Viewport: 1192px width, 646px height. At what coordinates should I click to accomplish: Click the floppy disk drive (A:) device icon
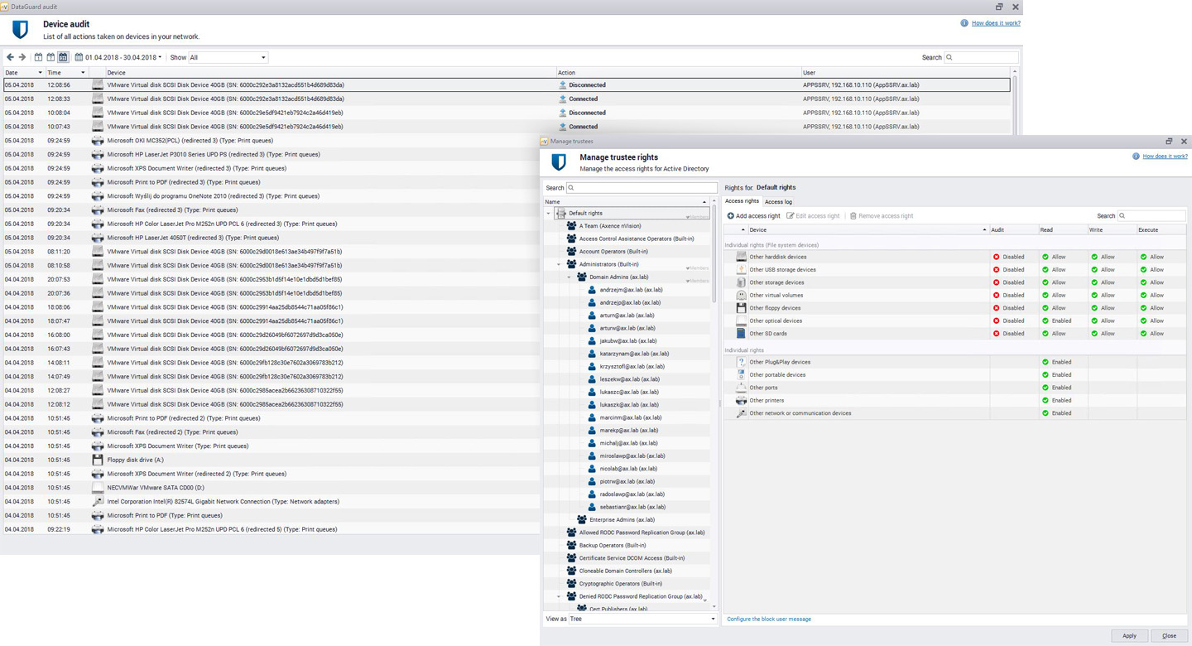[x=98, y=460]
